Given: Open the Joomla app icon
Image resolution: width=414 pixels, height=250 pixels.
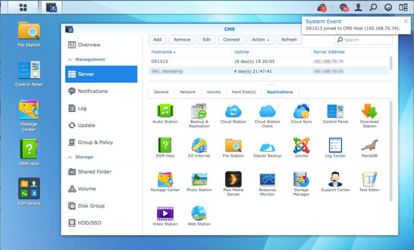Looking at the screenshot, I should (x=301, y=145).
